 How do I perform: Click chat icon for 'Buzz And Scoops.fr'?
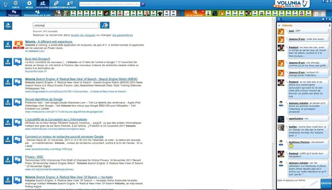[18, 62]
